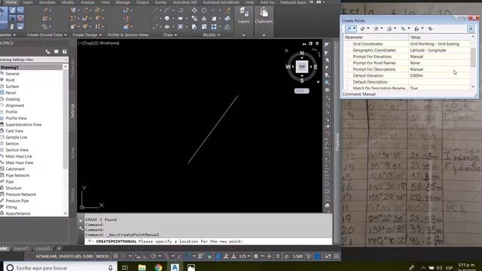Viewport: 482px width, 271px height.
Task: Click the customization menu icon in the status bar
Action: 337,256
